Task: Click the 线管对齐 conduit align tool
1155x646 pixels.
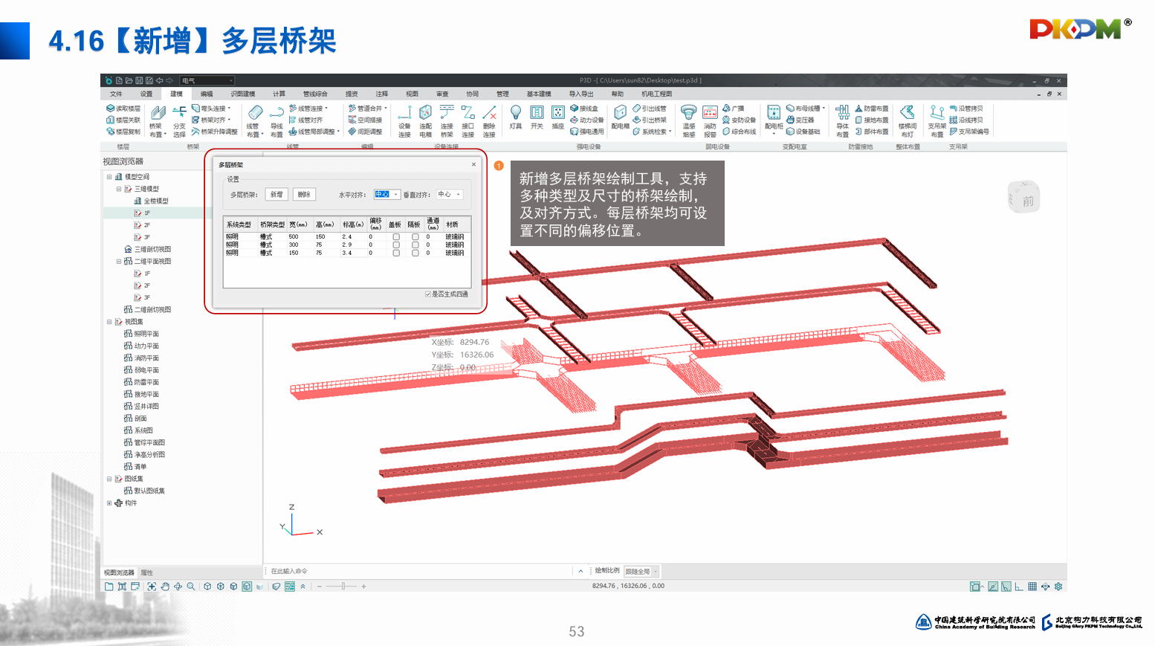Action: click(x=306, y=120)
